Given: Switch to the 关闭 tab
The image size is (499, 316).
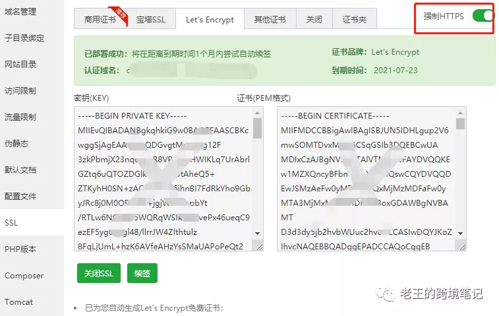Looking at the screenshot, I should (x=314, y=19).
